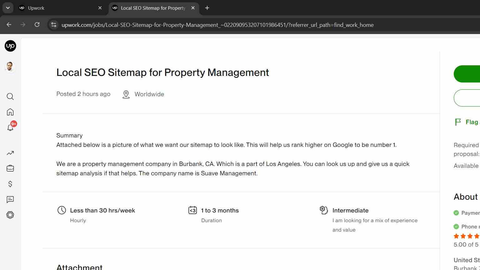Open the trending stats arrow icon
Viewport: 480px width, 270px height.
point(10,153)
